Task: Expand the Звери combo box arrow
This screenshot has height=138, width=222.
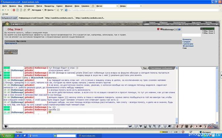Action: (141, 6)
